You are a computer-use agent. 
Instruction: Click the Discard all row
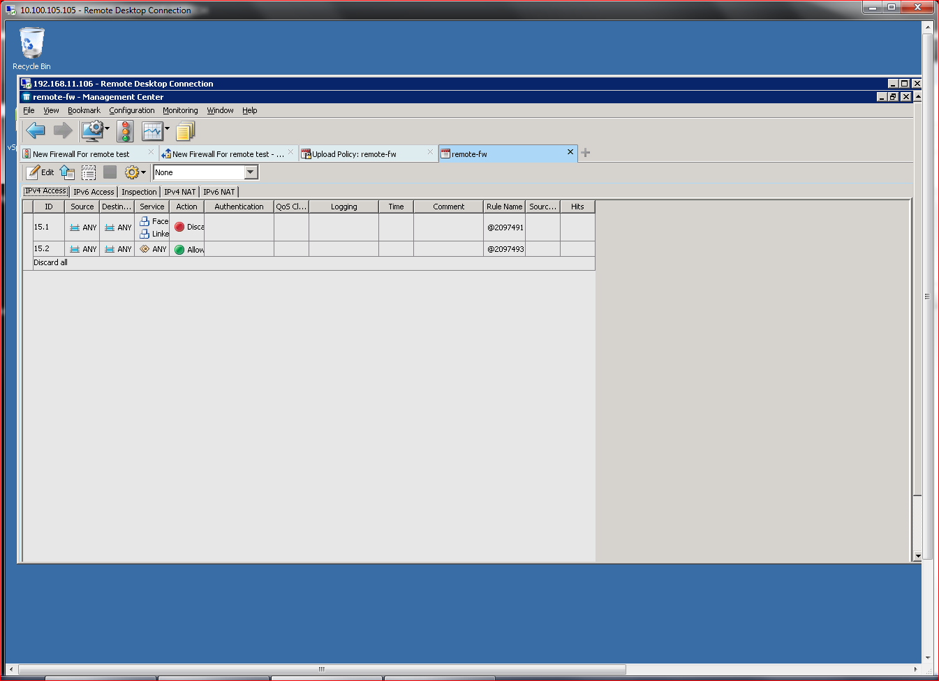click(314, 263)
